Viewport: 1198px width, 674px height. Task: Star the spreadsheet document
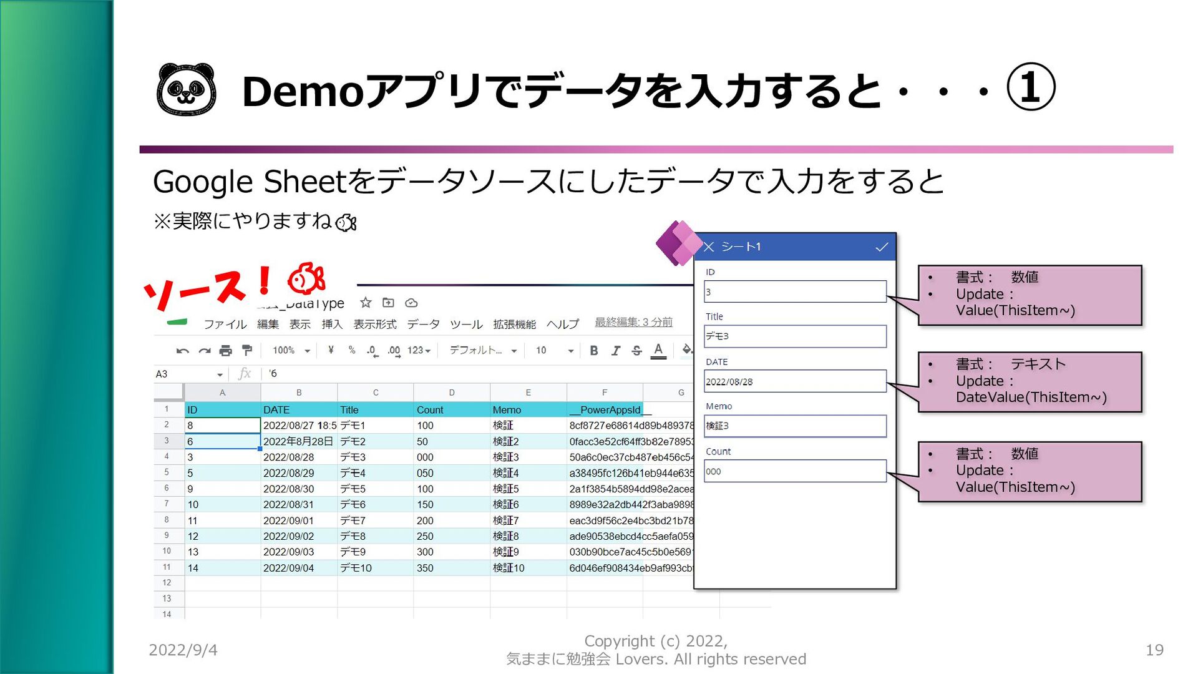coord(366,303)
